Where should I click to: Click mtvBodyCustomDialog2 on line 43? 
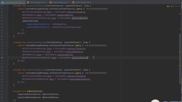(x=34, y=52)
